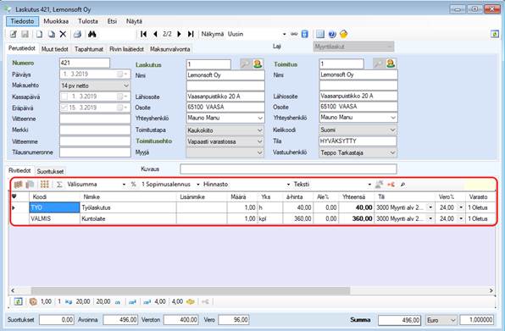This screenshot has width=505, height=331.
Task: Open the Kielikoodi dropdown
Action: [x=392, y=130]
